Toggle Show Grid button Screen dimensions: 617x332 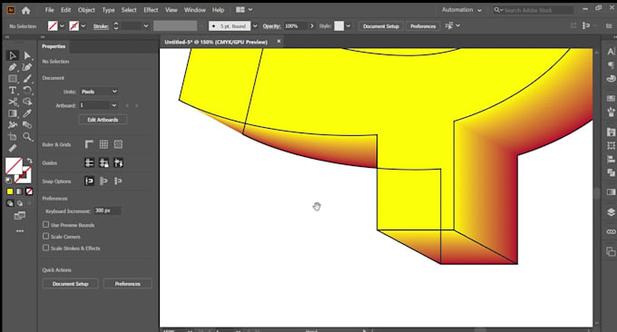103,144
